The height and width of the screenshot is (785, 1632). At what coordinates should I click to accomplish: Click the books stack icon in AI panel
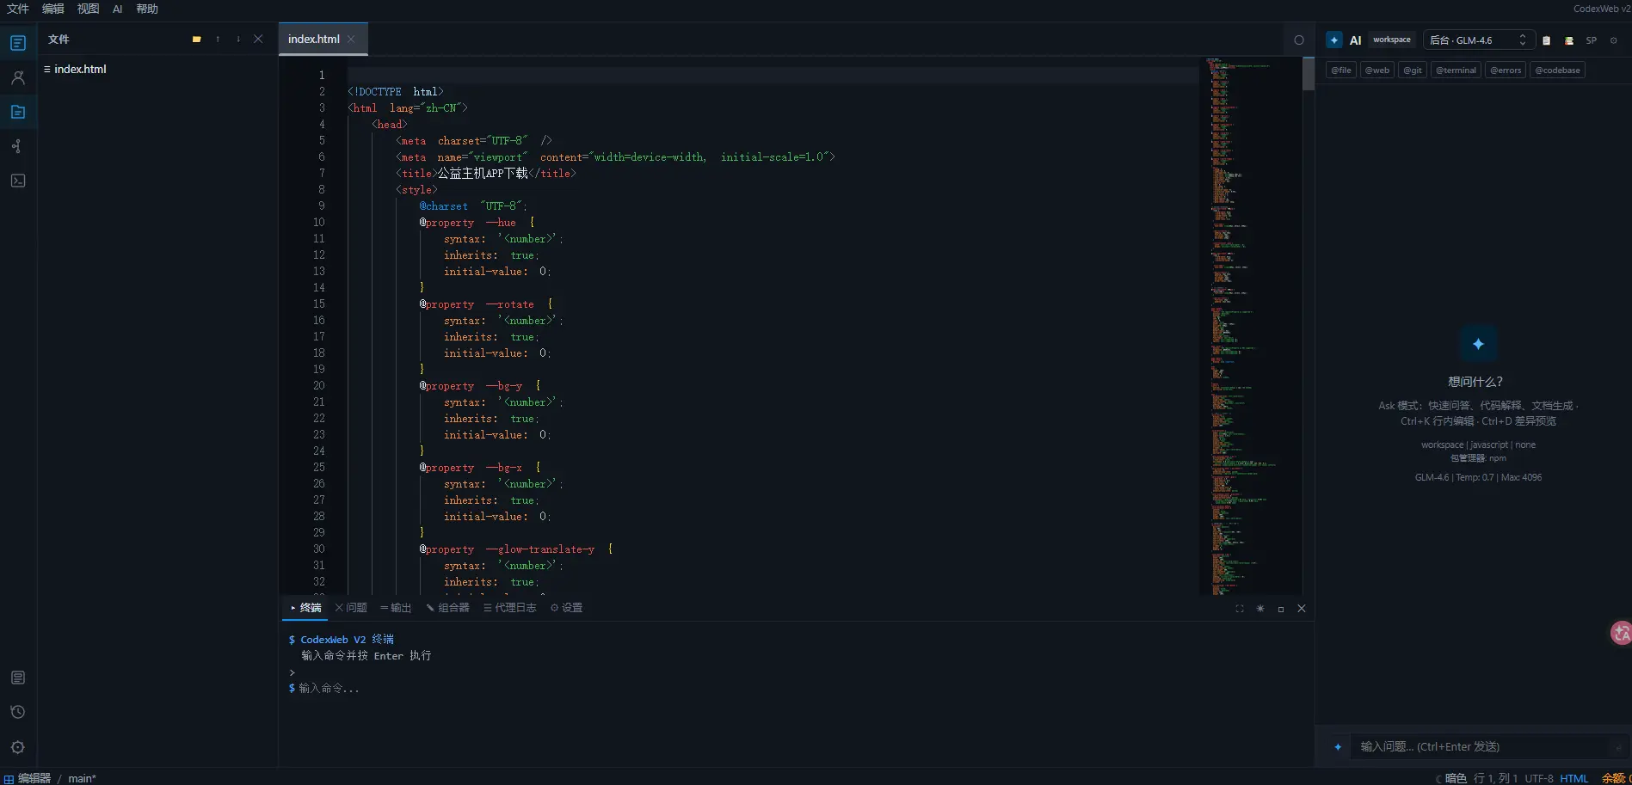[1569, 40]
